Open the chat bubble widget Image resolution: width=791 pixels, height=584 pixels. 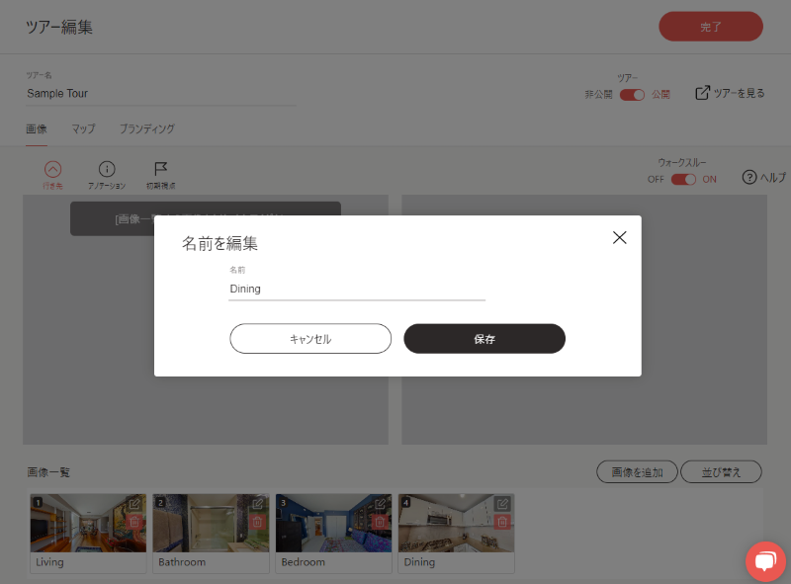[765, 561]
